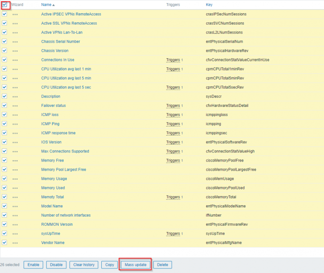Clear history of selected items

coord(84,265)
